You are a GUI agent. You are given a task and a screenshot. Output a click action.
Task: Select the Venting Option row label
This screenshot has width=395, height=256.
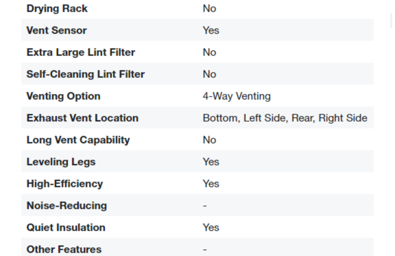pos(63,96)
